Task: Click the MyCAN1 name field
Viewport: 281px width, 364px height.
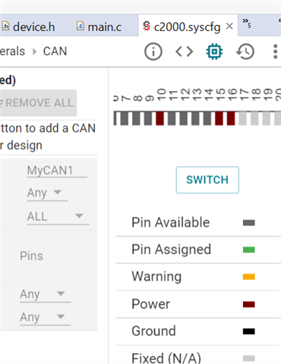Action: coord(57,171)
